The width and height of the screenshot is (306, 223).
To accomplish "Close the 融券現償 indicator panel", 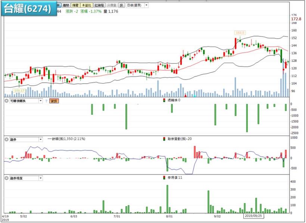I will pyautogui.click(x=6, y=178).
